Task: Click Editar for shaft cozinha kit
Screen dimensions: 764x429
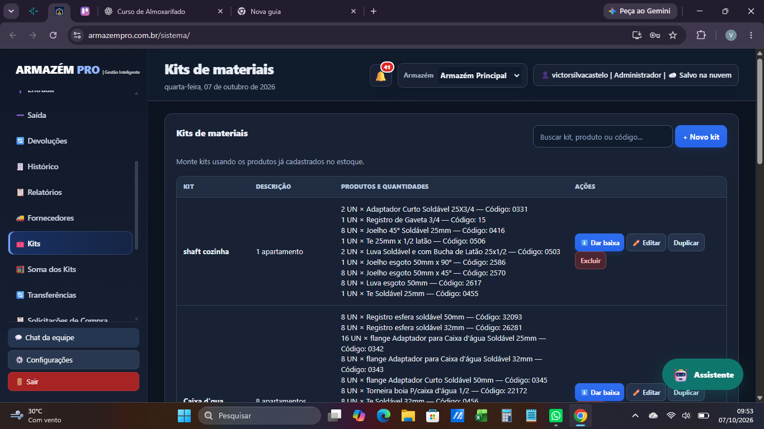Action: (x=646, y=243)
